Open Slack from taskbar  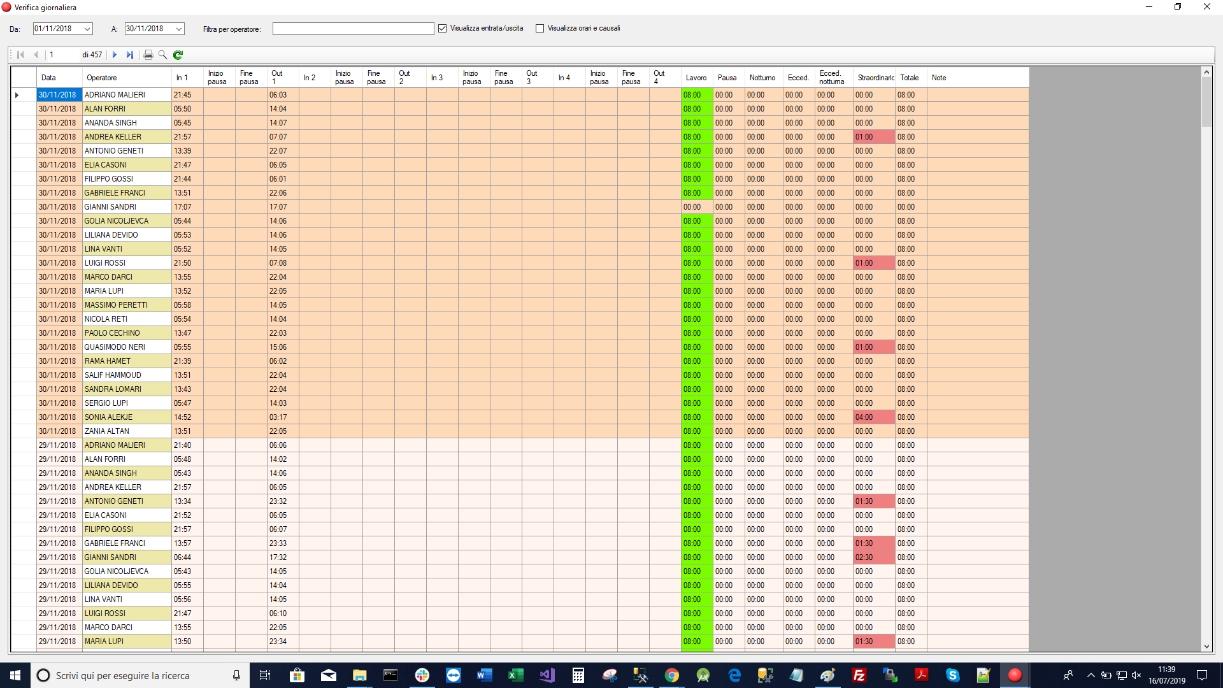[422, 675]
